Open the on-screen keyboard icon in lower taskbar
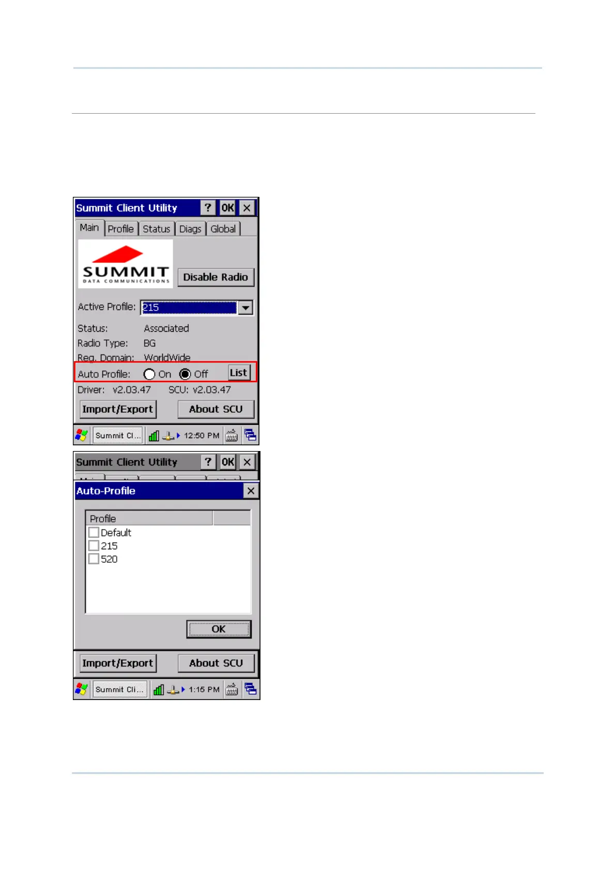615x870 pixels. click(x=232, y=690)
